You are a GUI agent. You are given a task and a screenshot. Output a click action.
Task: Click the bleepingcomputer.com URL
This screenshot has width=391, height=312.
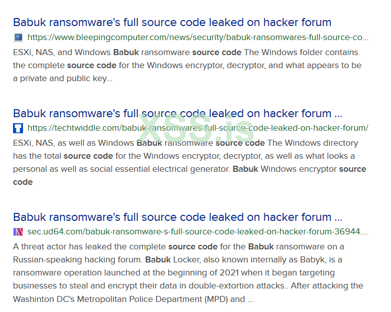point(198,37)
